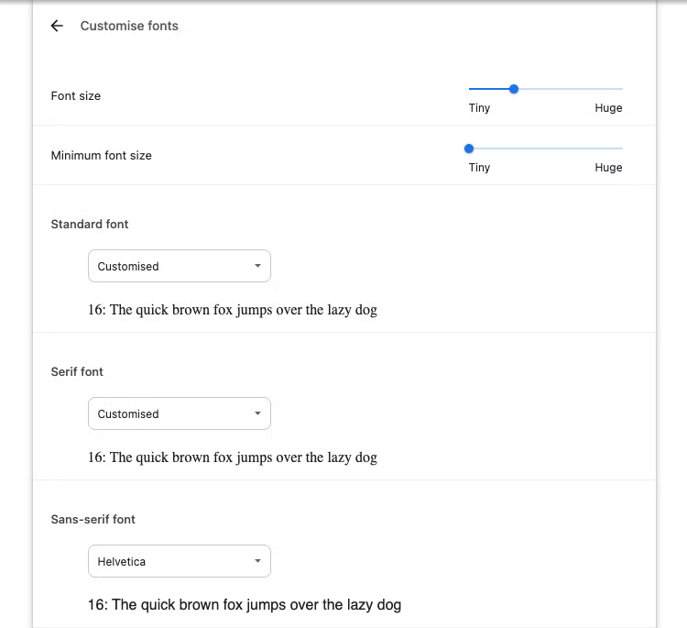
Task: Click the Huge end of Font size track
Action: (x=620, y=89)
